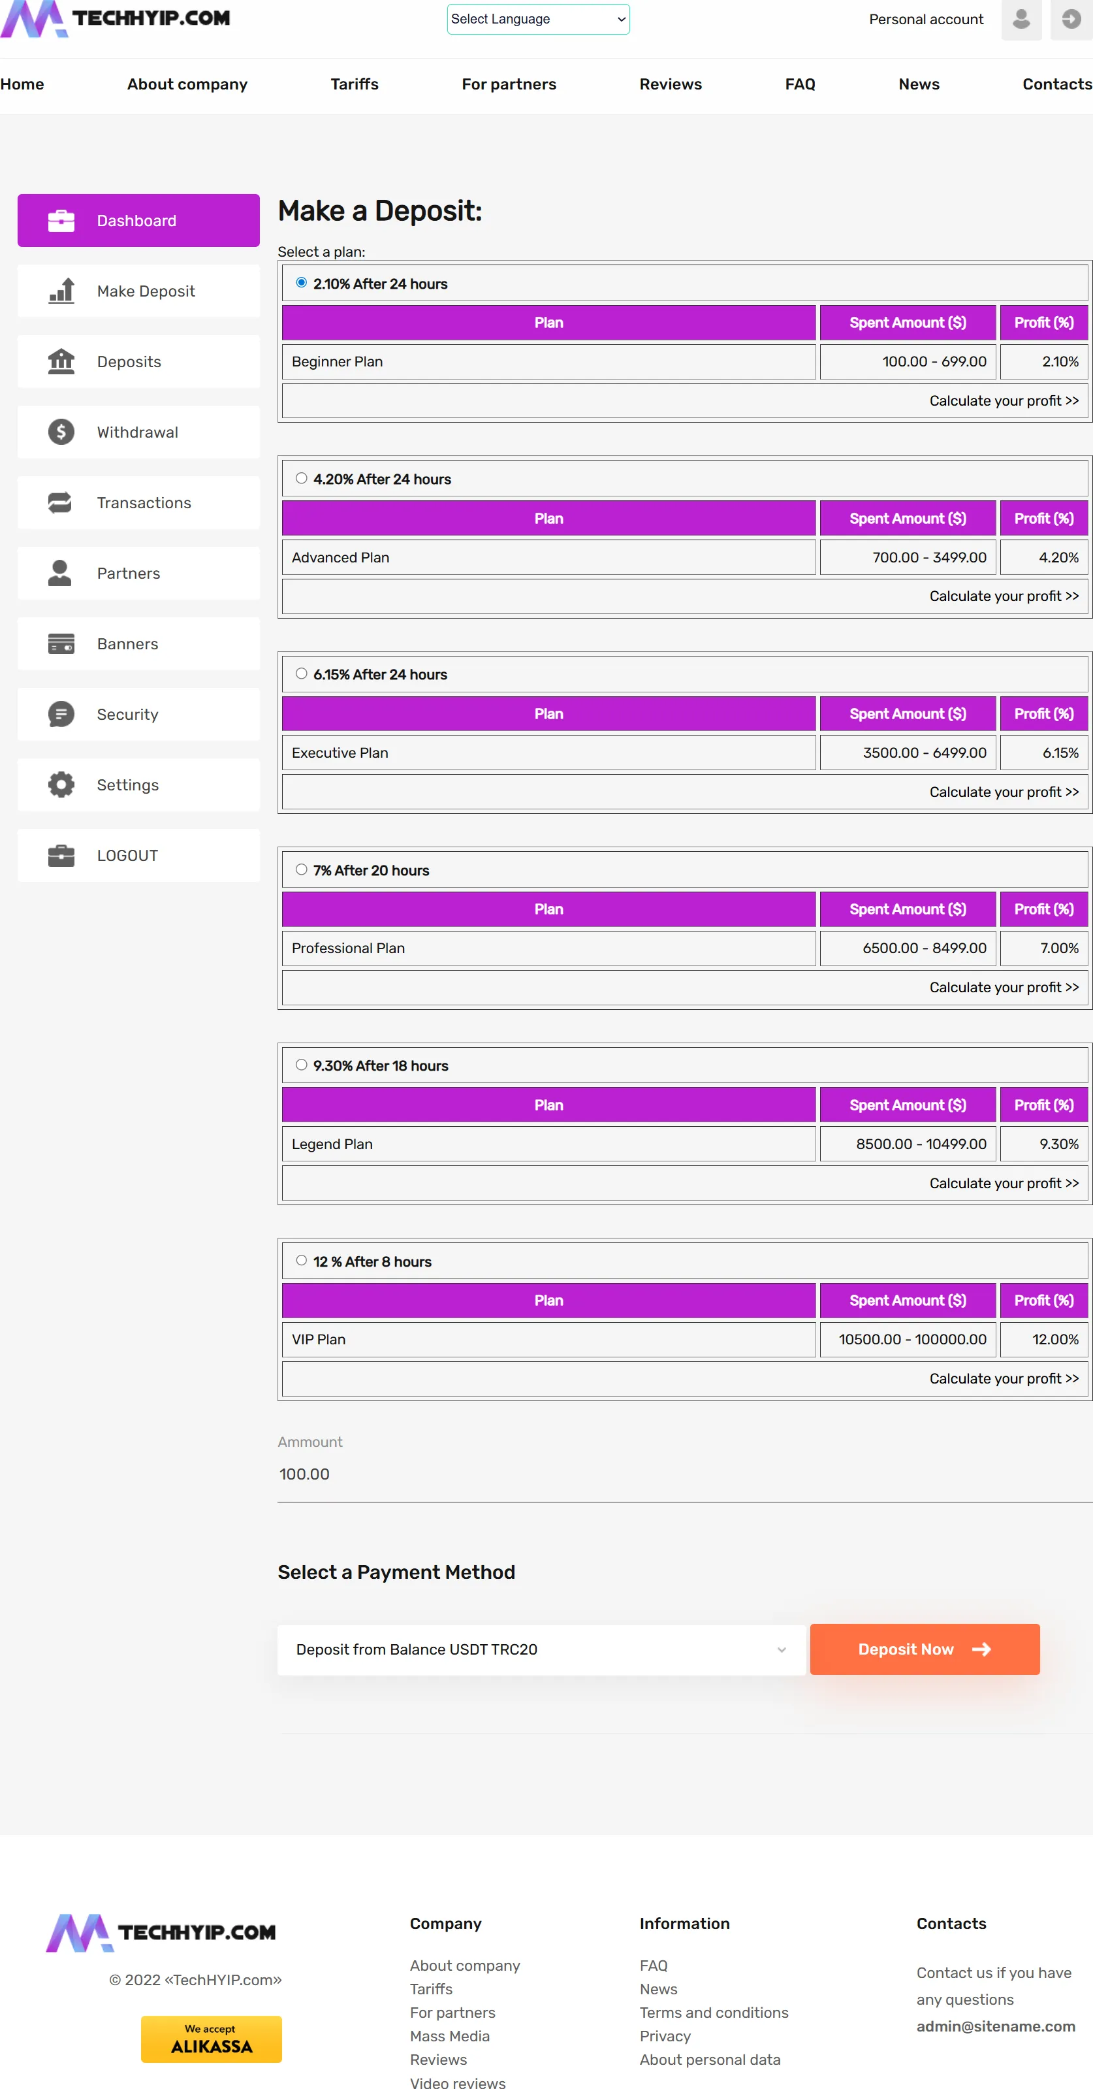Open the payment method dropdown

point(542,1649)
